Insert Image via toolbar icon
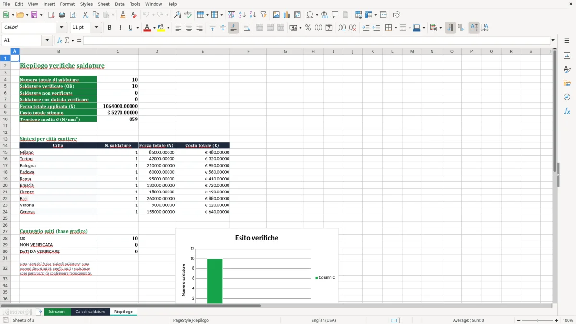Viewport: 576px width, 324px height. (276, 15)
